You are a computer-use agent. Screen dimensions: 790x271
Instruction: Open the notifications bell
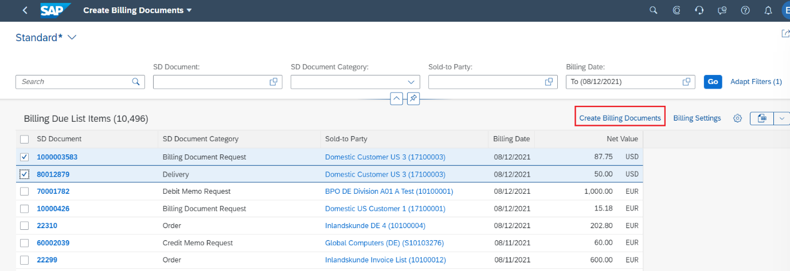(768, 10)
